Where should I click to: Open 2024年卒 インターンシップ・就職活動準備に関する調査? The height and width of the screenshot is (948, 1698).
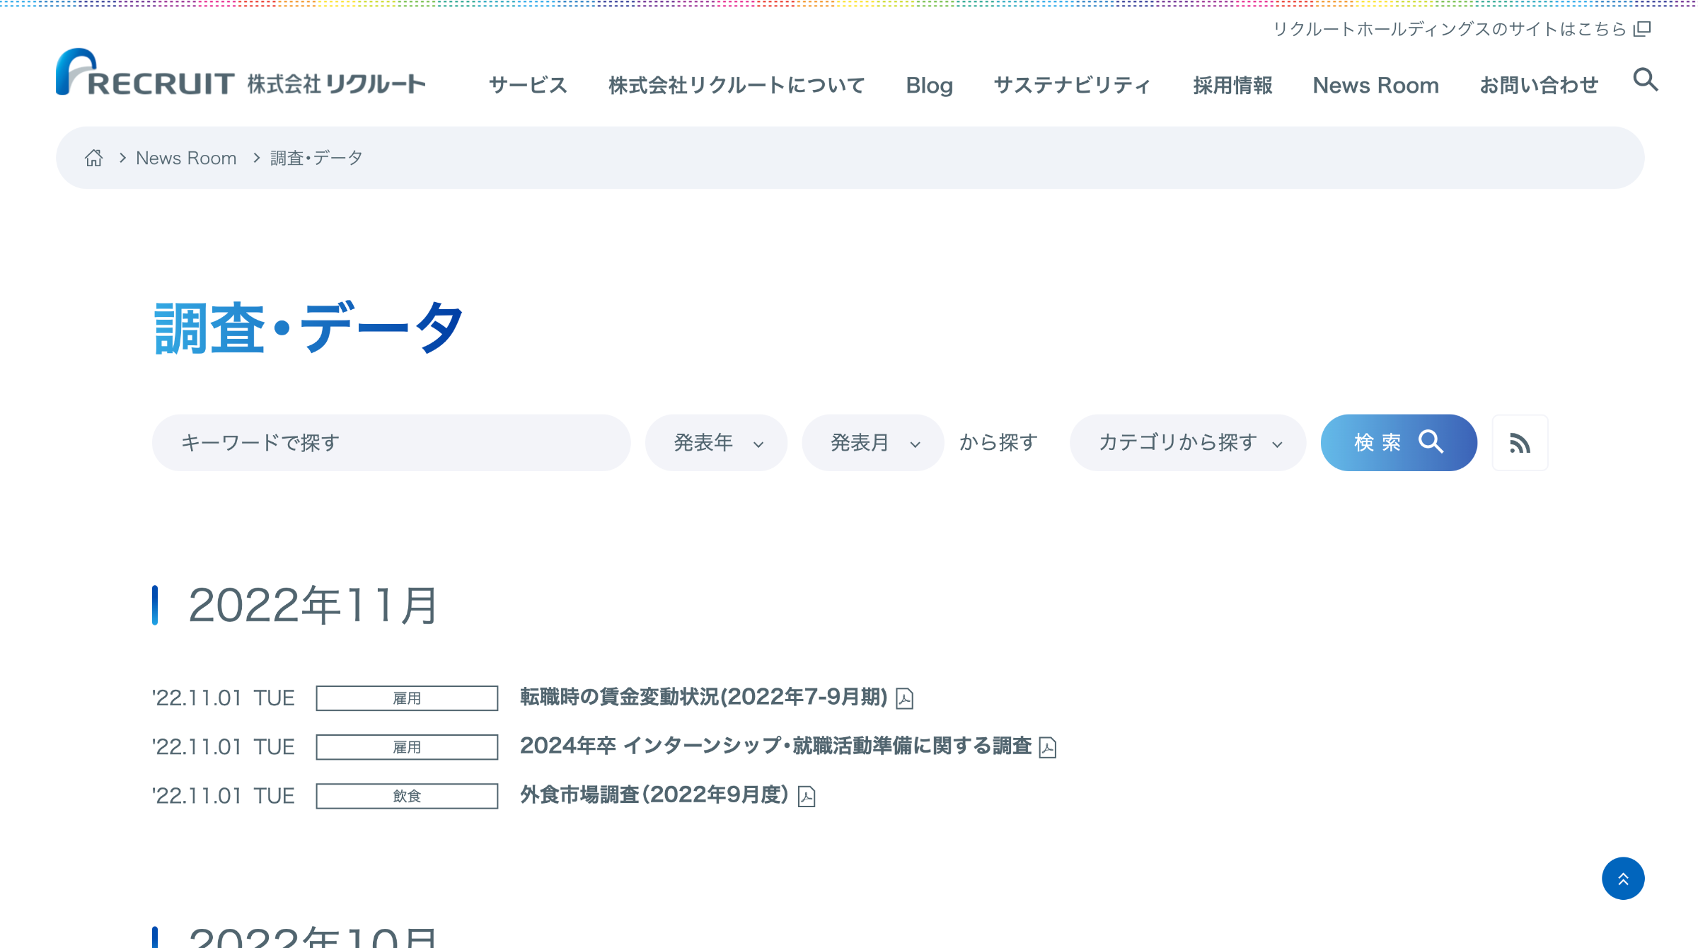(775, 746)
